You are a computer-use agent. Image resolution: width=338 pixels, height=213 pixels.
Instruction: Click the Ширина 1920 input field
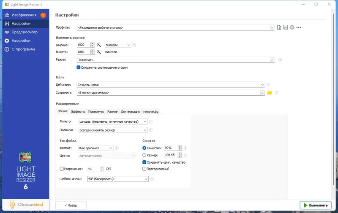83,45
